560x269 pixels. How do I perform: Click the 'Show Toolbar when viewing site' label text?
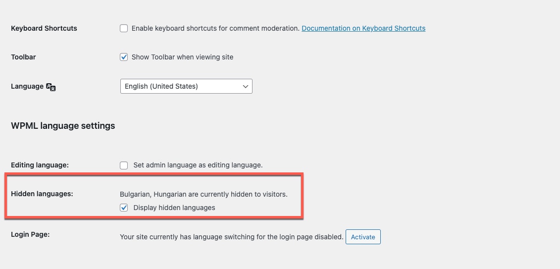click(x=183, y=57)
